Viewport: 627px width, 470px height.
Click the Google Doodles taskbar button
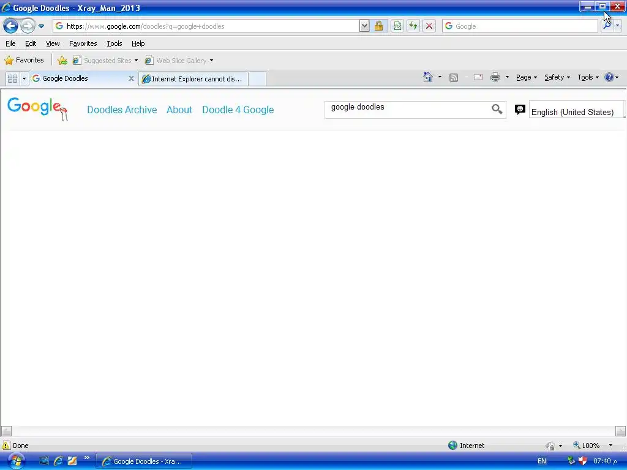pyautogui.click(x=144, y=461)
